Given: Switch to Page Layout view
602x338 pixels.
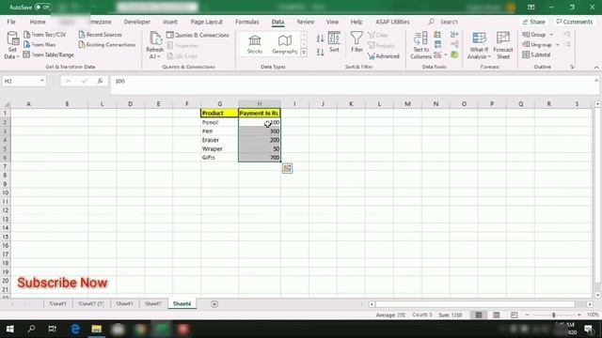Looking at the screenshot, I should (496, 315).
